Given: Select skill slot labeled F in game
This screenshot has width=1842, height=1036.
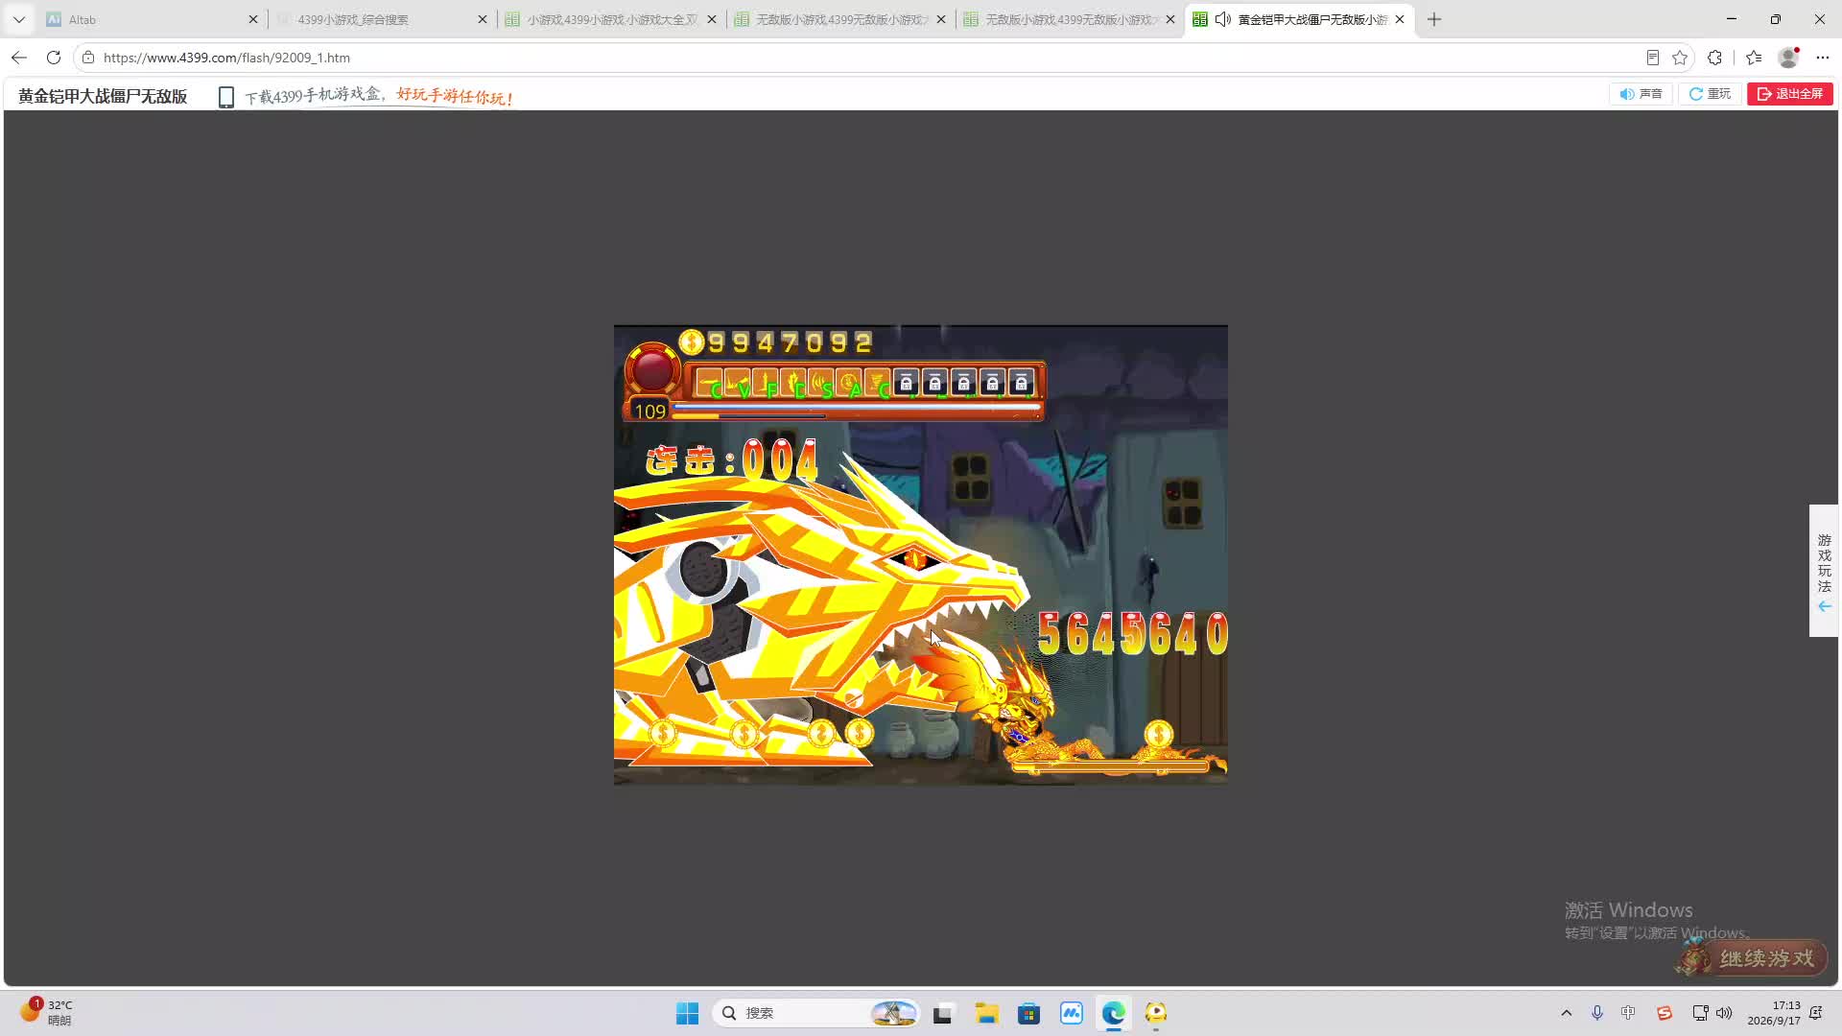Looking at the screenshot, I should tap(766, 384).
